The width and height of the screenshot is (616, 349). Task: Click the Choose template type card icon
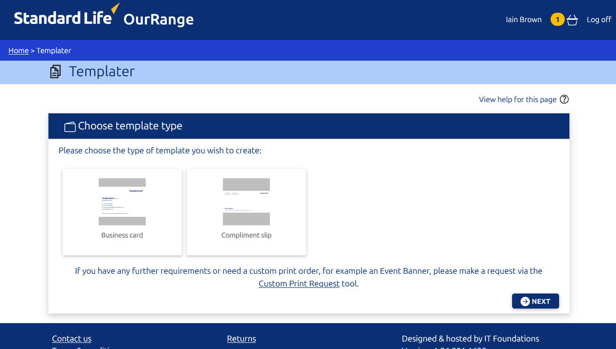click(x=70, y=127)
